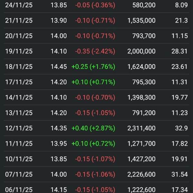Screen dimensions: 193x193
Task: Click the 2,226,600 volume figure
Action: 141,174
